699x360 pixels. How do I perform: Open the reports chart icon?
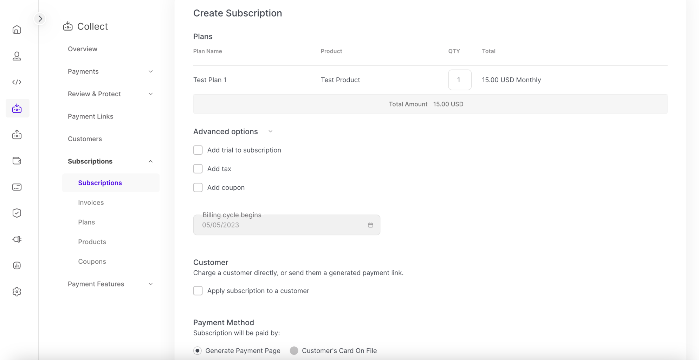17,265
